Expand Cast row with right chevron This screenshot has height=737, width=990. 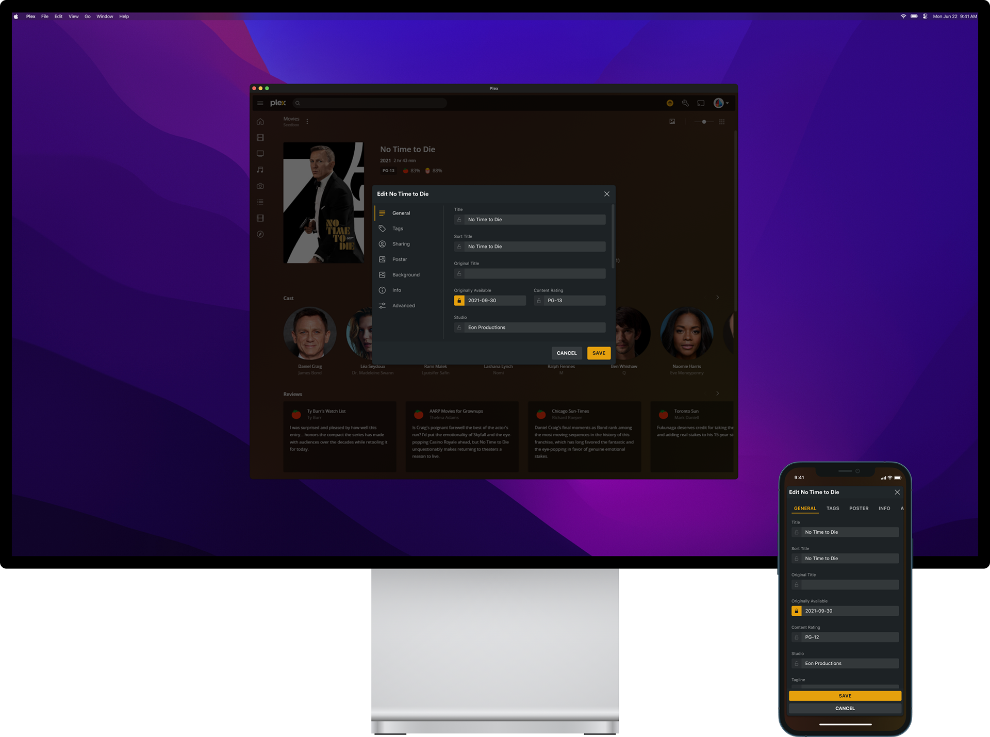(x=717, y=298)
